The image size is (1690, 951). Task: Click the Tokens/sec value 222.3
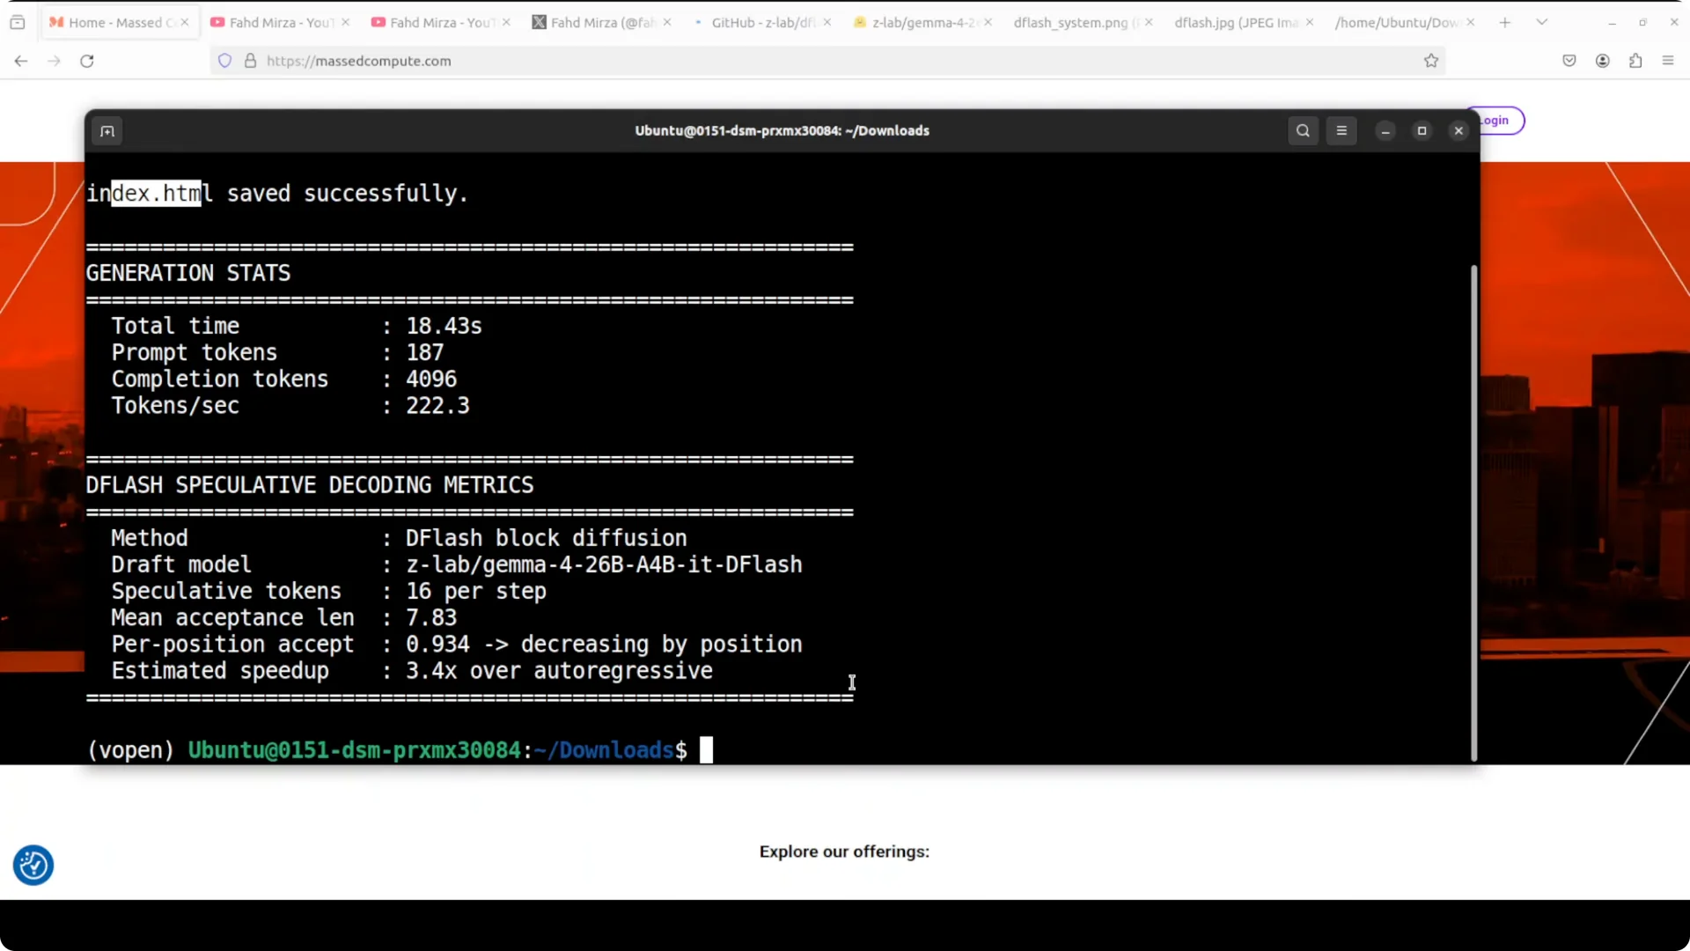[437, 406]
